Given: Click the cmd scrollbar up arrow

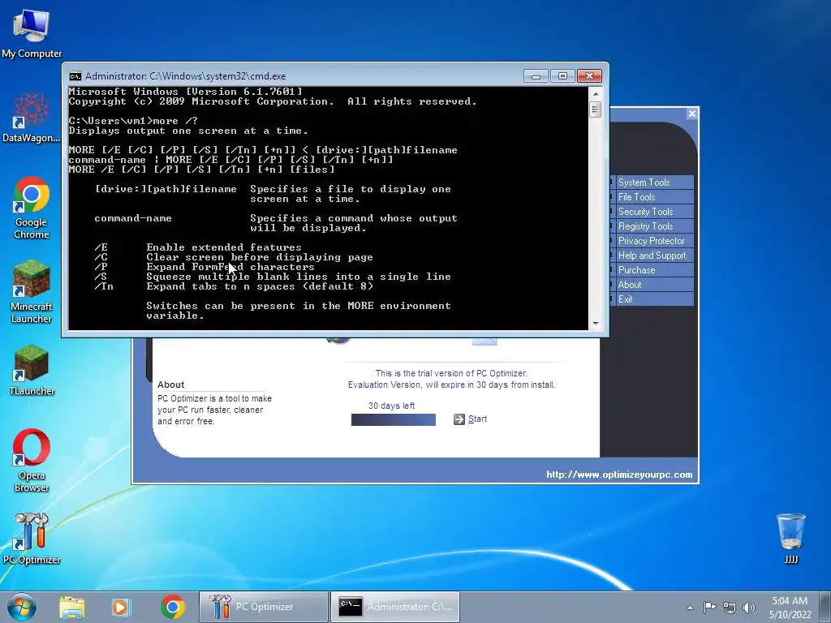Looking at the screenshot, I should pos(595,94).
